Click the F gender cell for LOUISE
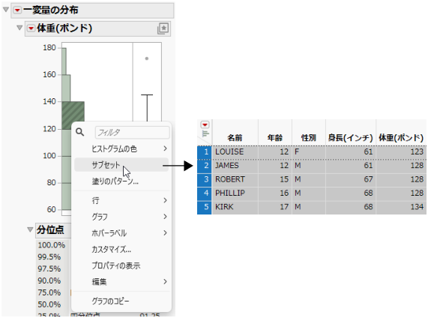The image size is (428, 318). point(309,152)
